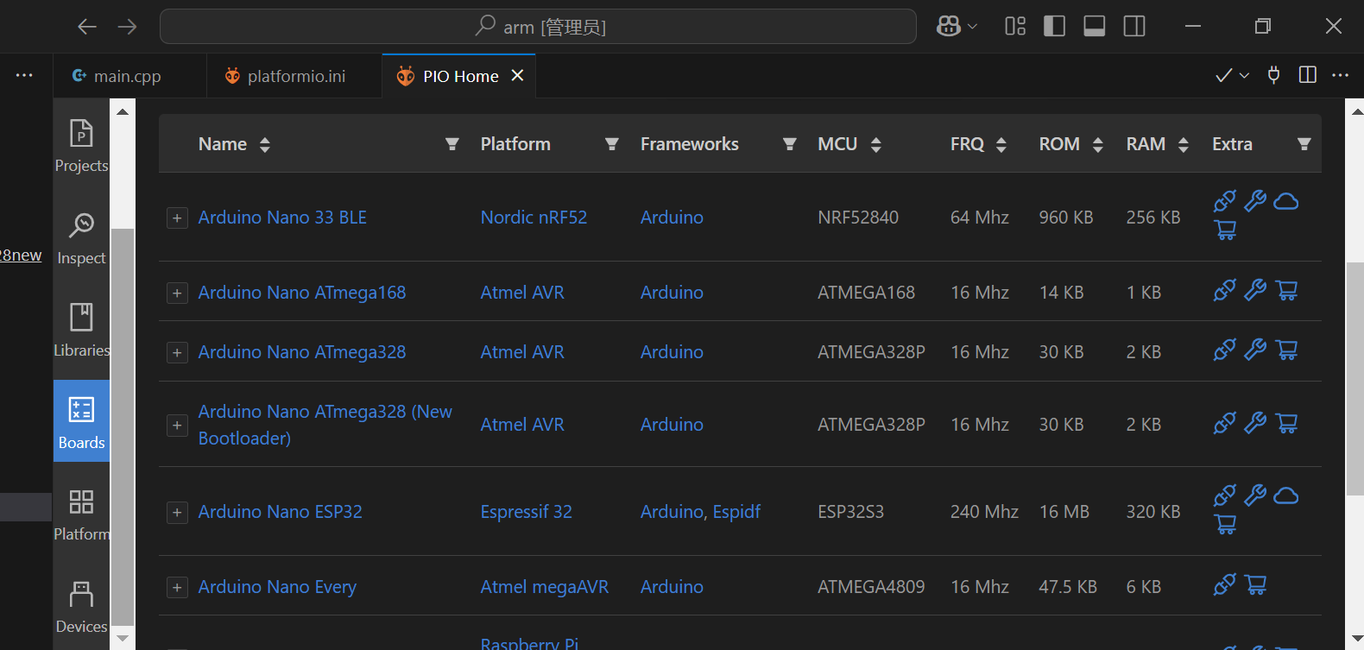Viewport: 1364px width, 650px height.
Task: Toggle the secondary side bar layout button
Action: (x=1134, y=26)
